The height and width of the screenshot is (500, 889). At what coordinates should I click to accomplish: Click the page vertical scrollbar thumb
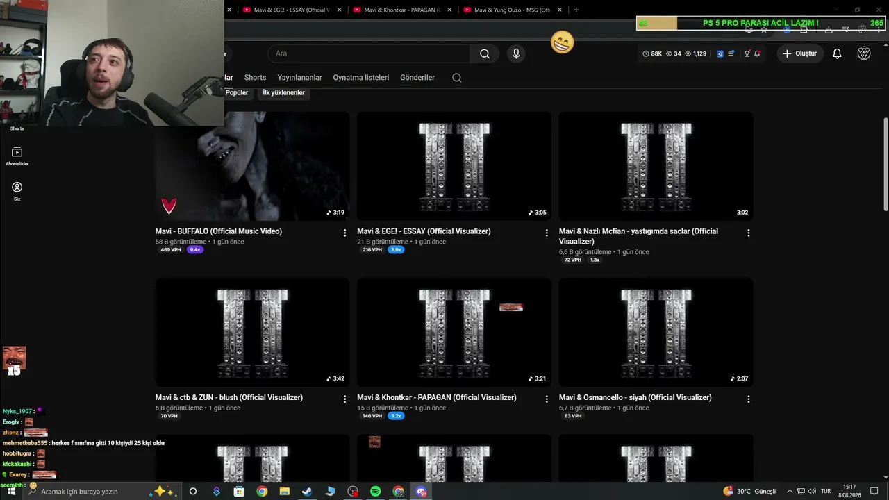coord(886,165)
